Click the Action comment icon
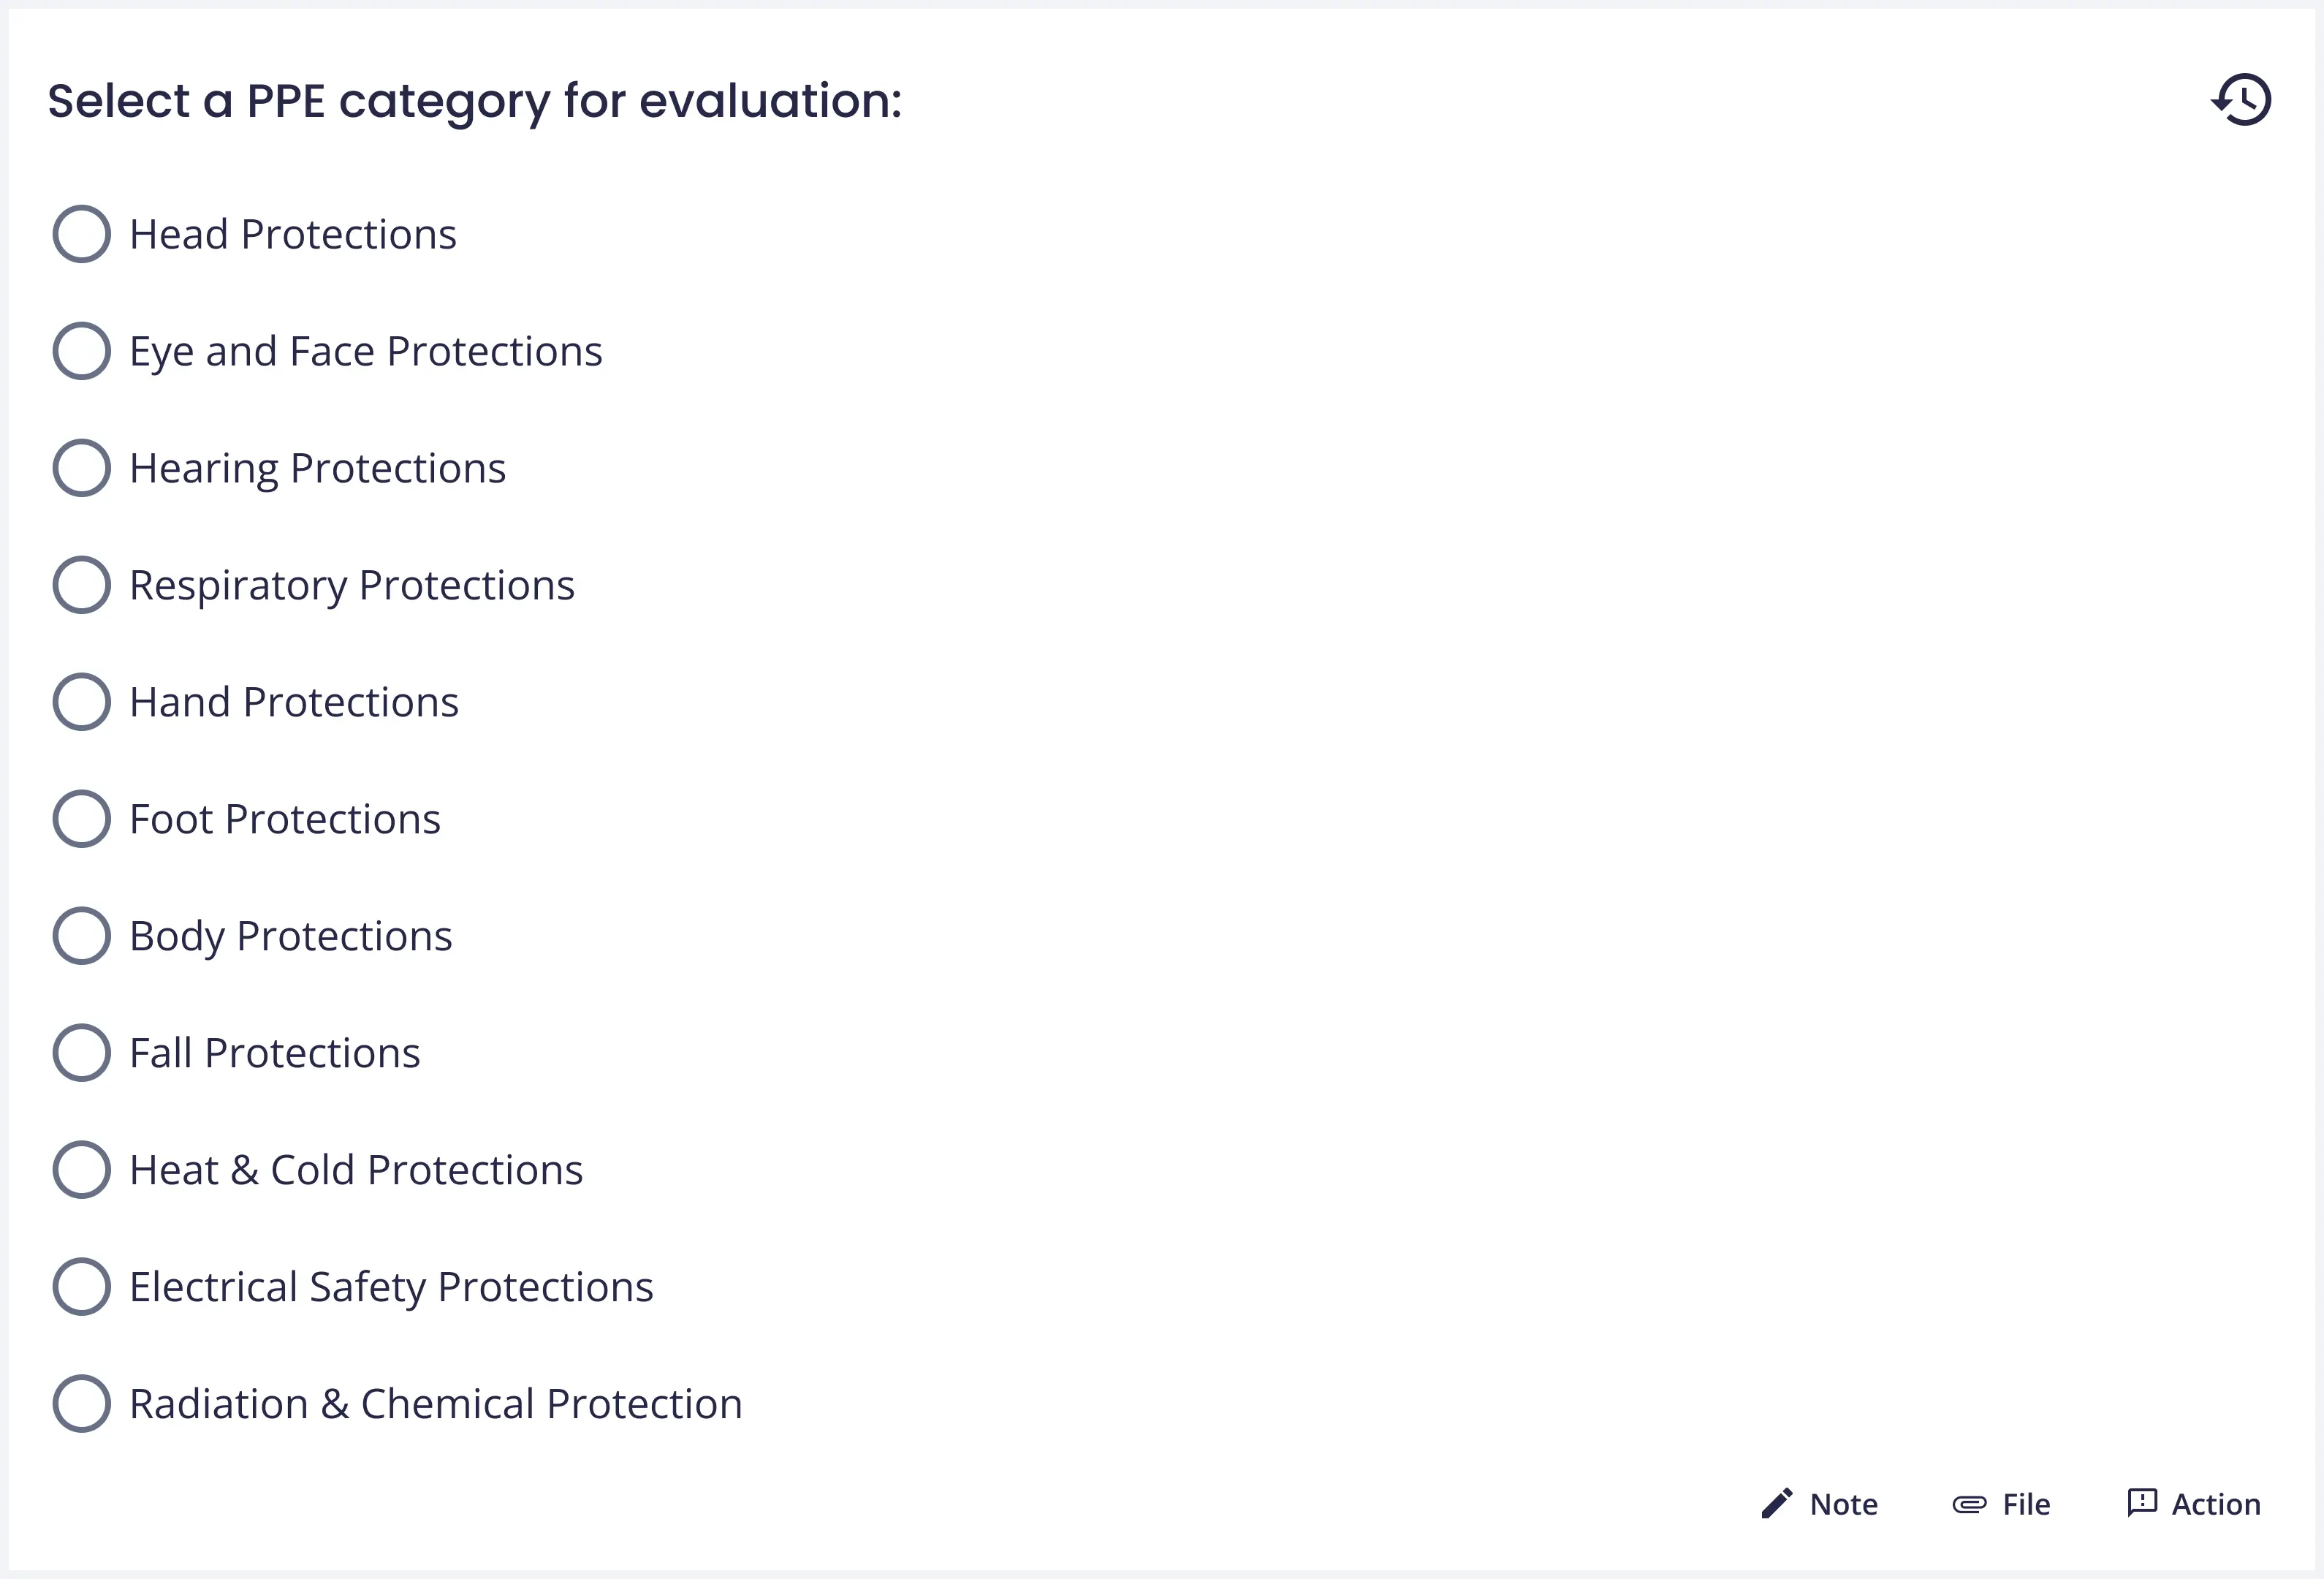The image size is (2324, 1579). pos(2141,1503)
